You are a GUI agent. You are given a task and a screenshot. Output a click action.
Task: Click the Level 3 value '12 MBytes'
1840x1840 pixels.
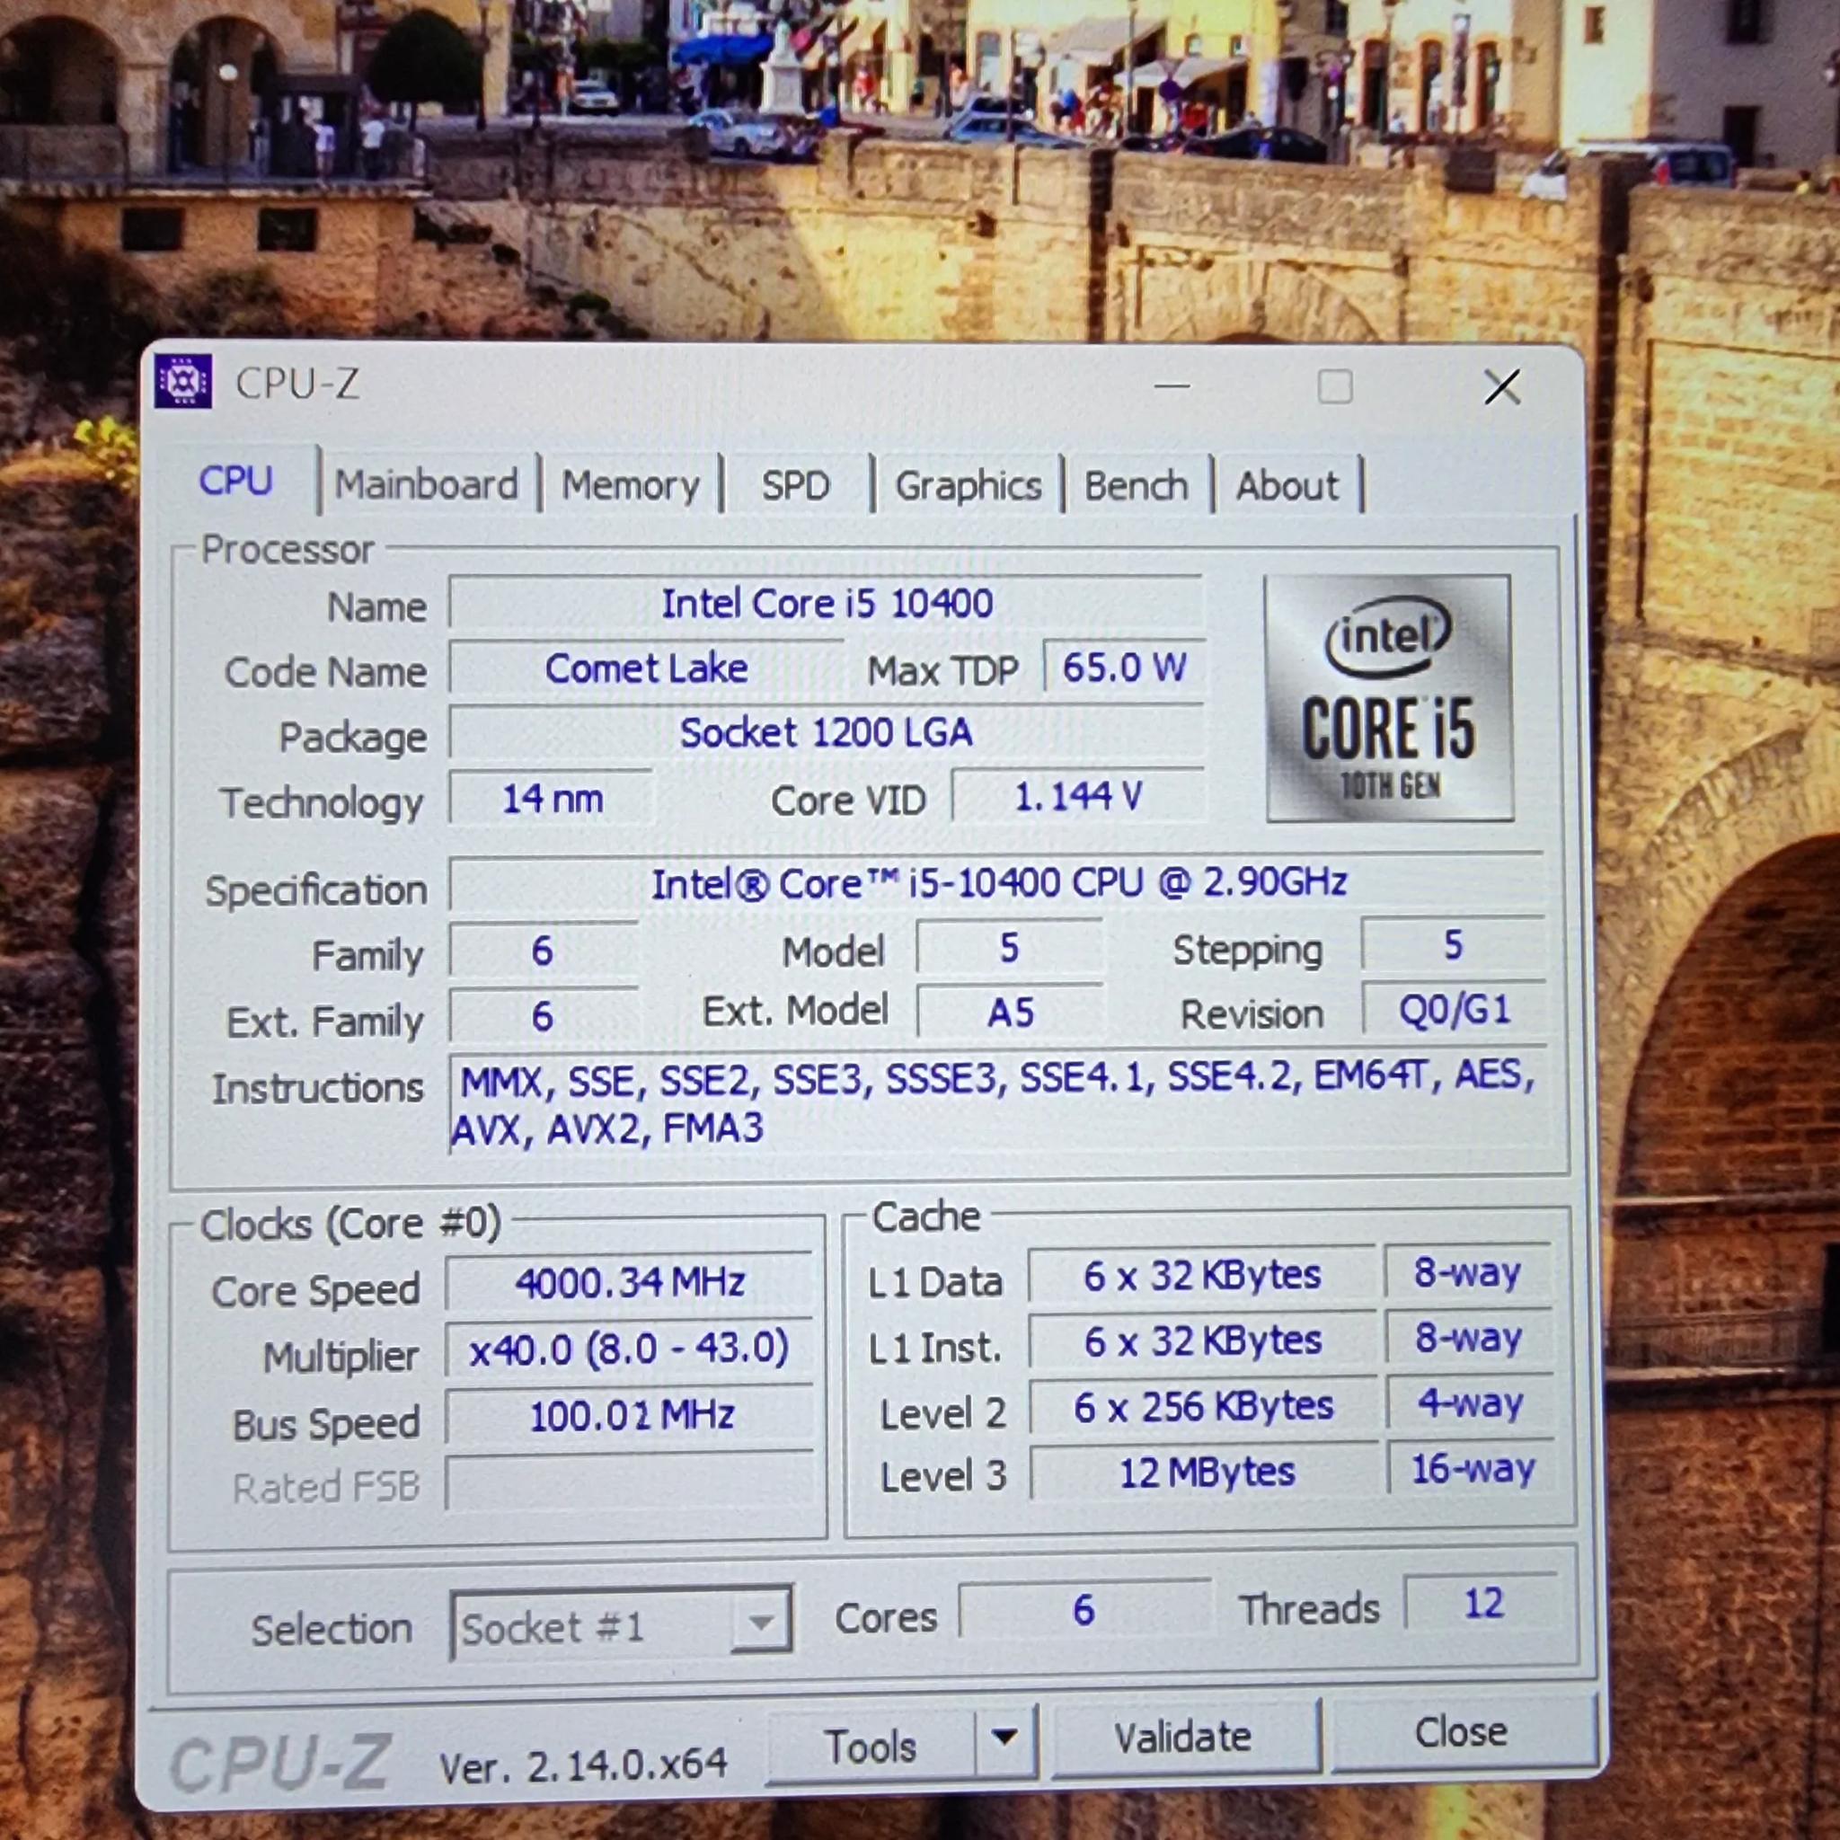(x=1206, y=1473)
